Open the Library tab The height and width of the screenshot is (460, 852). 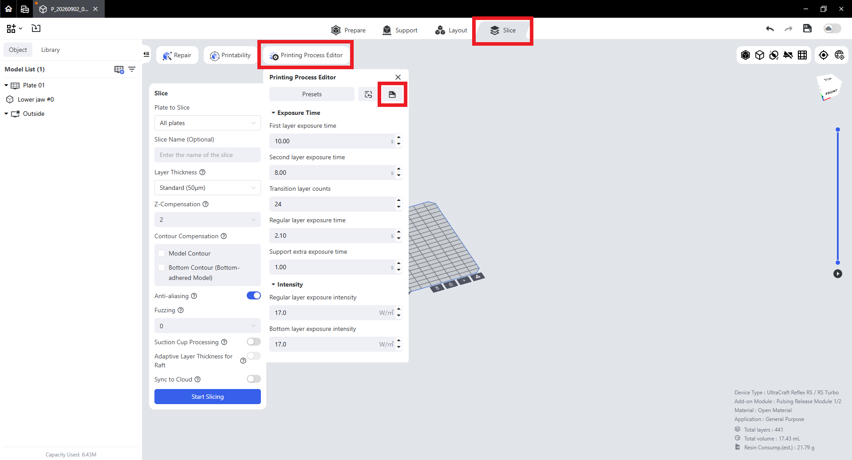coord(51,50)
